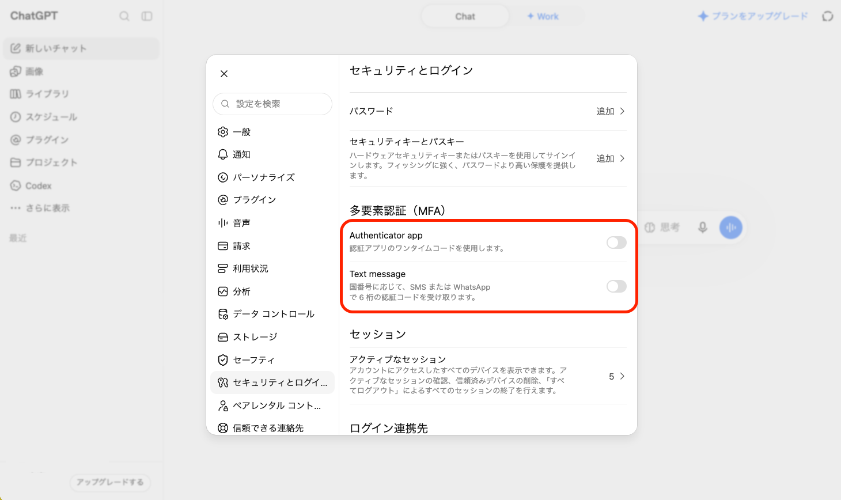841x500 pixels.
Task: Click the microphone dictation icon
Action: [703, 228]
